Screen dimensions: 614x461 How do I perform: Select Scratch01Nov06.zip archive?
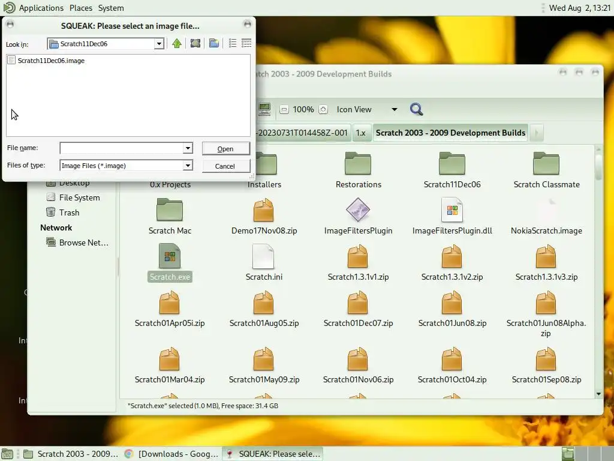tap(358, 366)
